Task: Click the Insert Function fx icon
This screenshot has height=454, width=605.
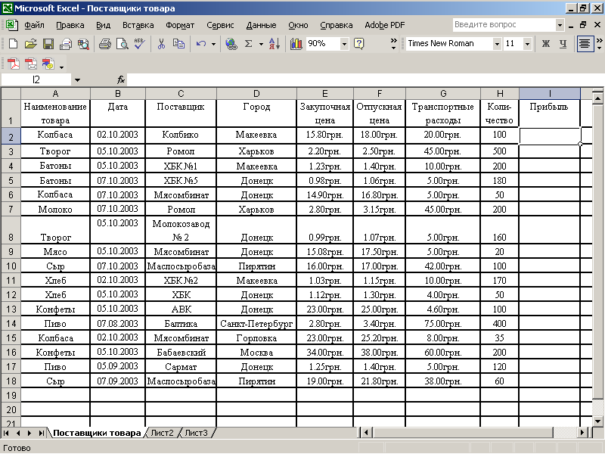Action: coord(121,79)
